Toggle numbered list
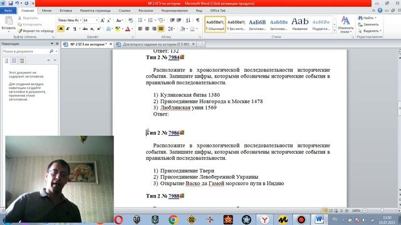This screenshot has width=401, height=225. click(x=150, y=20)
